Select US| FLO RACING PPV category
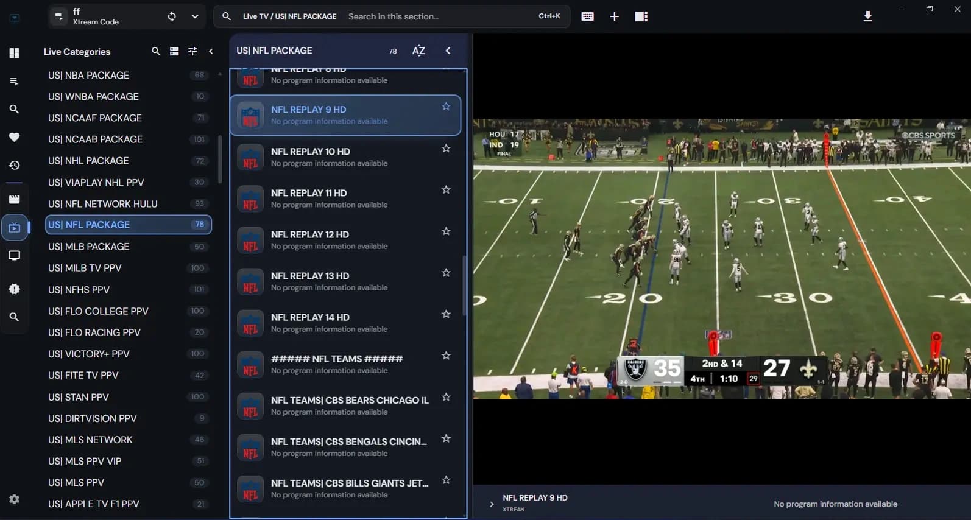Screen dimensions: 971x520 point(129,332)
